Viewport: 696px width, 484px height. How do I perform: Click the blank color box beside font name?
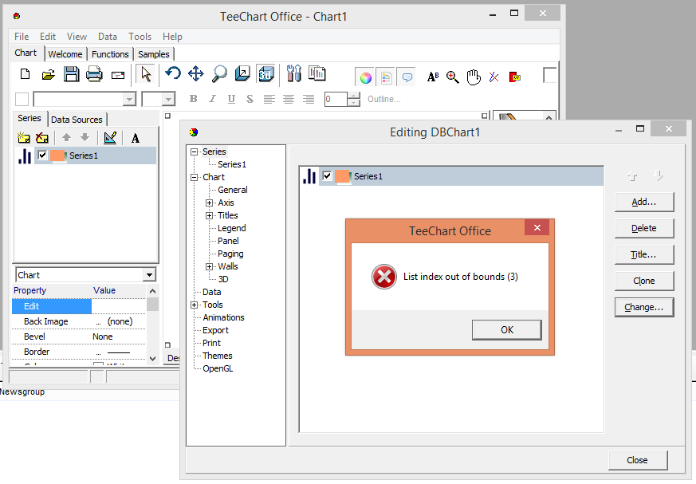pyautogui.click(x=22, y=99)
